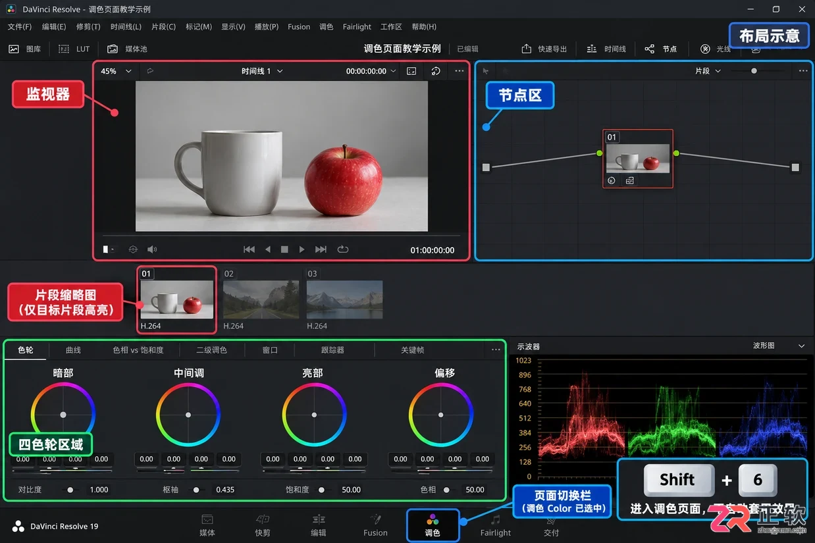Open the 图库 gallery panel
815x543 pixels.
(25, 49)
